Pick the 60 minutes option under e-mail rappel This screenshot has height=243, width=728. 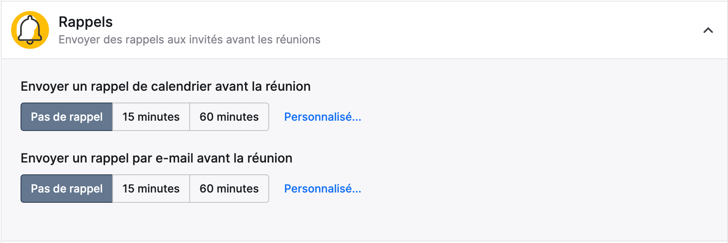(229, 189)
